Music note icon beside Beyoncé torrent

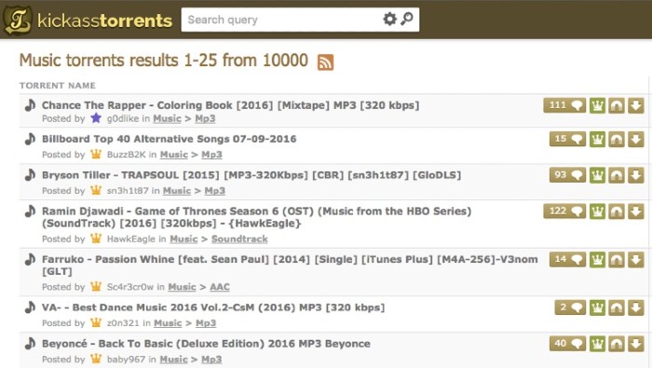pyautogui.click(x=30, y=344)
